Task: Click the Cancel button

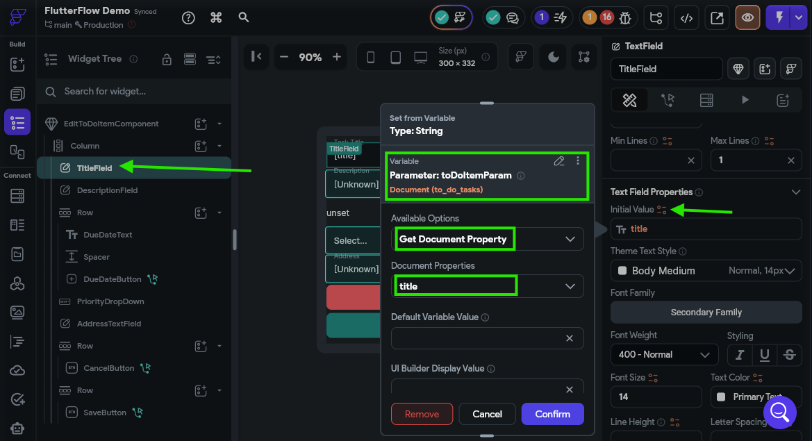Action: point(488,414)
